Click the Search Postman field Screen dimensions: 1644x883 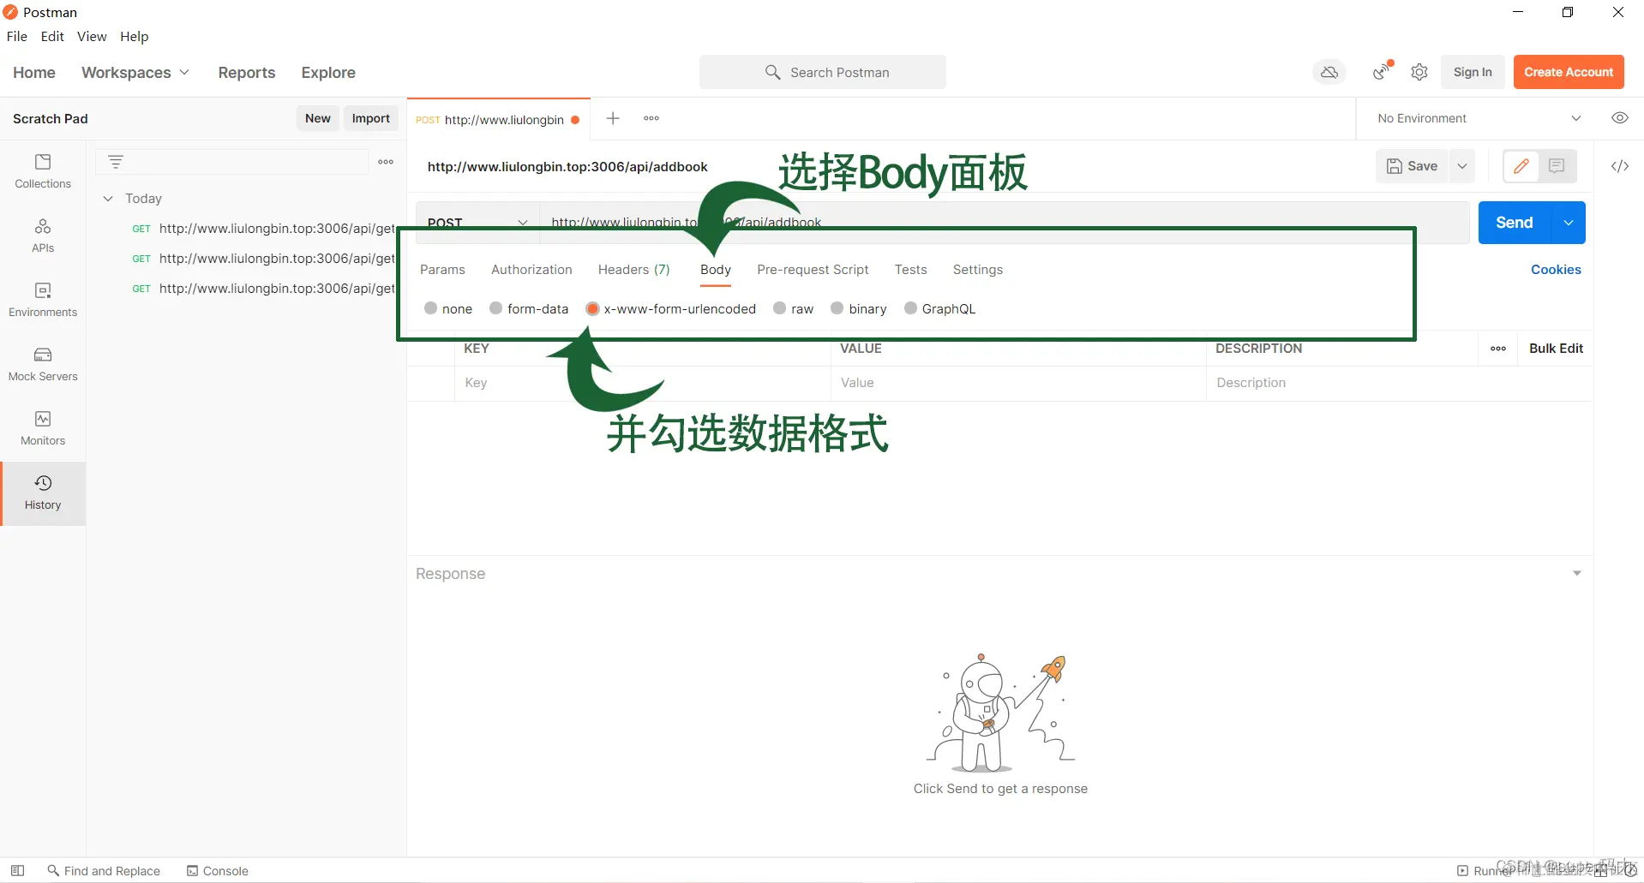point(823,72)
